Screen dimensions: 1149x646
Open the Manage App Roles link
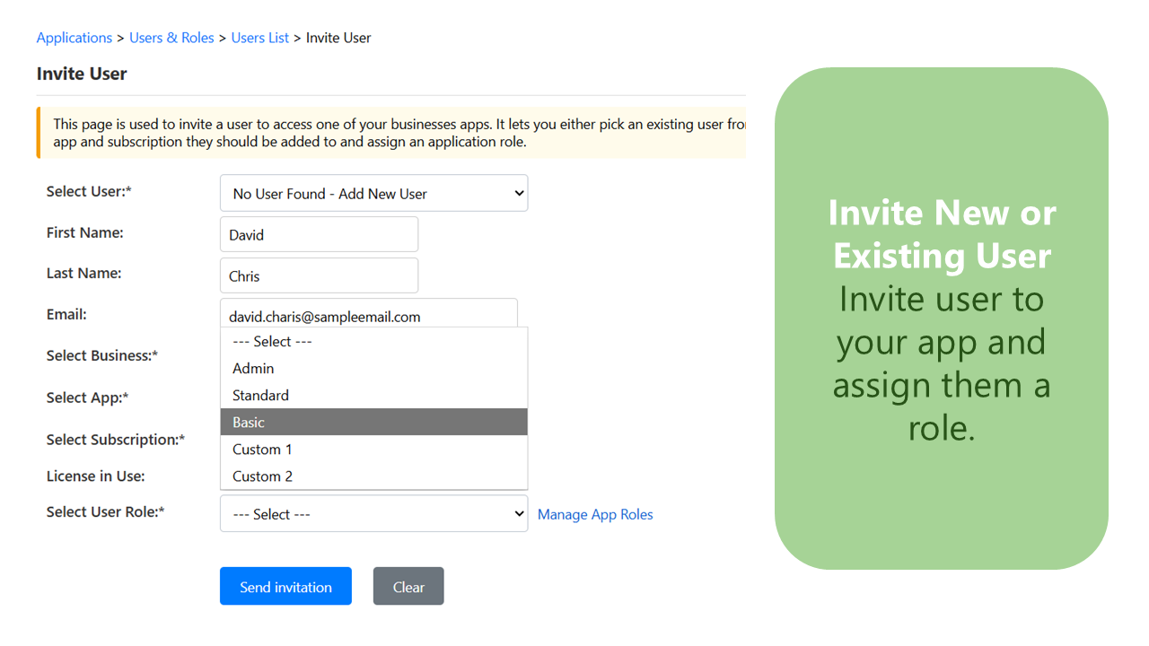[x=595, y=514]
